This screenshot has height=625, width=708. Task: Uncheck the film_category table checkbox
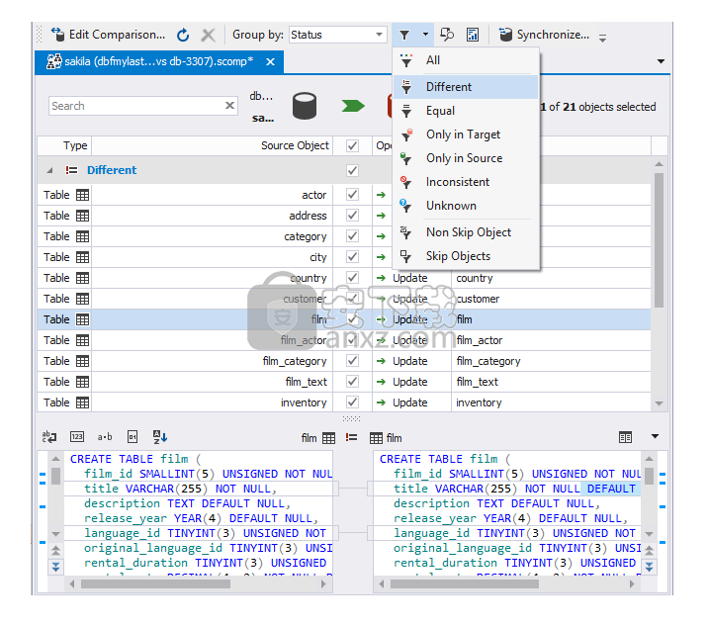(352, 361)
